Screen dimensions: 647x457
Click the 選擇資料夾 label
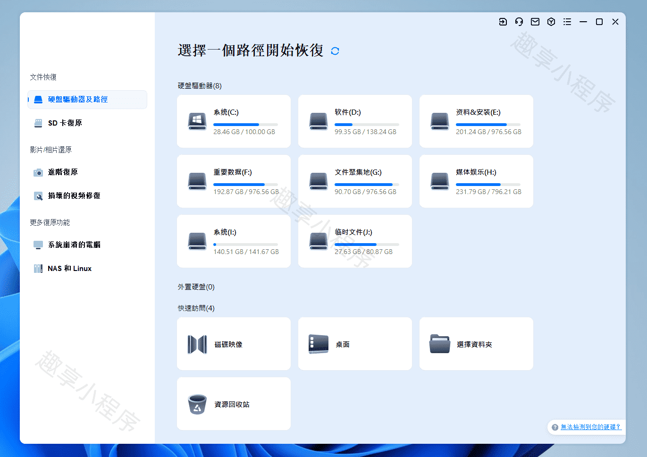[474, 345]
